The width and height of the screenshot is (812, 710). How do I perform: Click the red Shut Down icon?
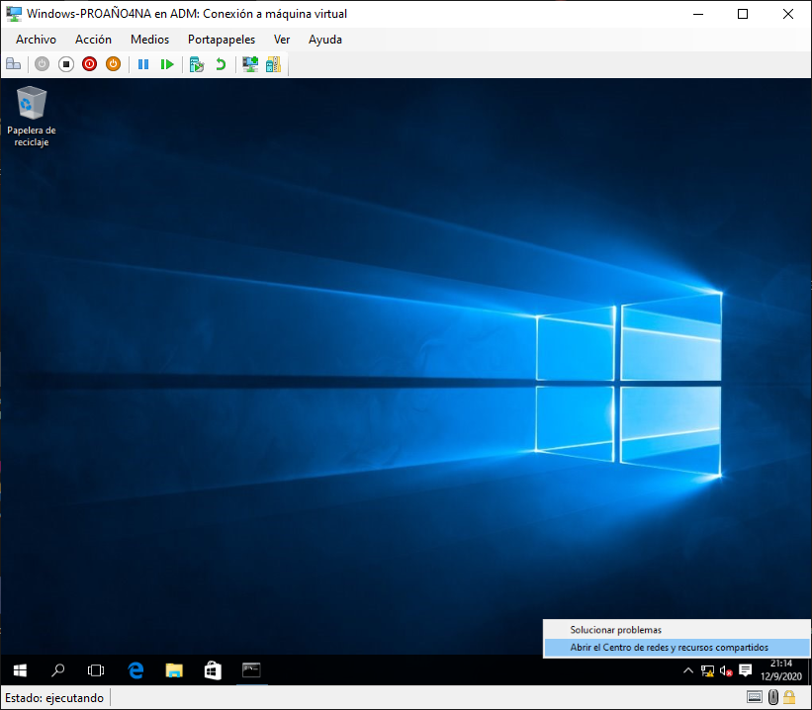[x=90, y=64]
